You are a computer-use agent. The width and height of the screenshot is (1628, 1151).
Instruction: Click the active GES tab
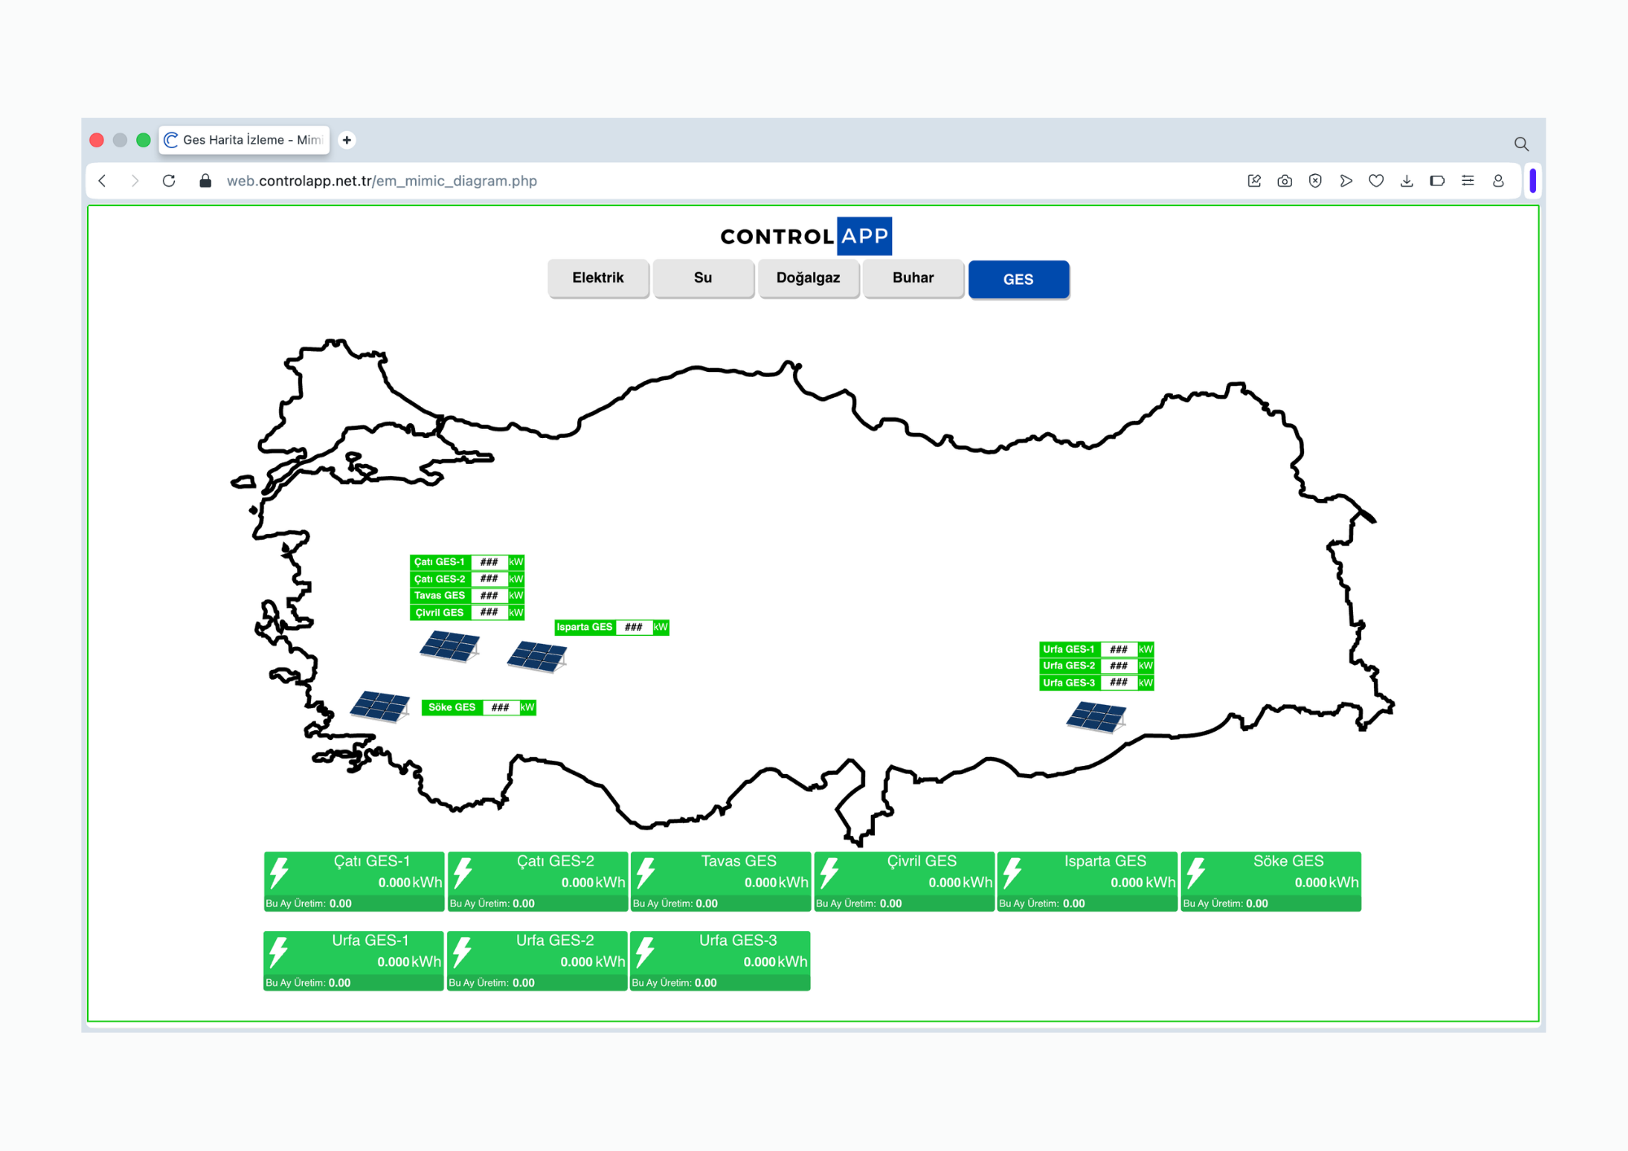1018,279
